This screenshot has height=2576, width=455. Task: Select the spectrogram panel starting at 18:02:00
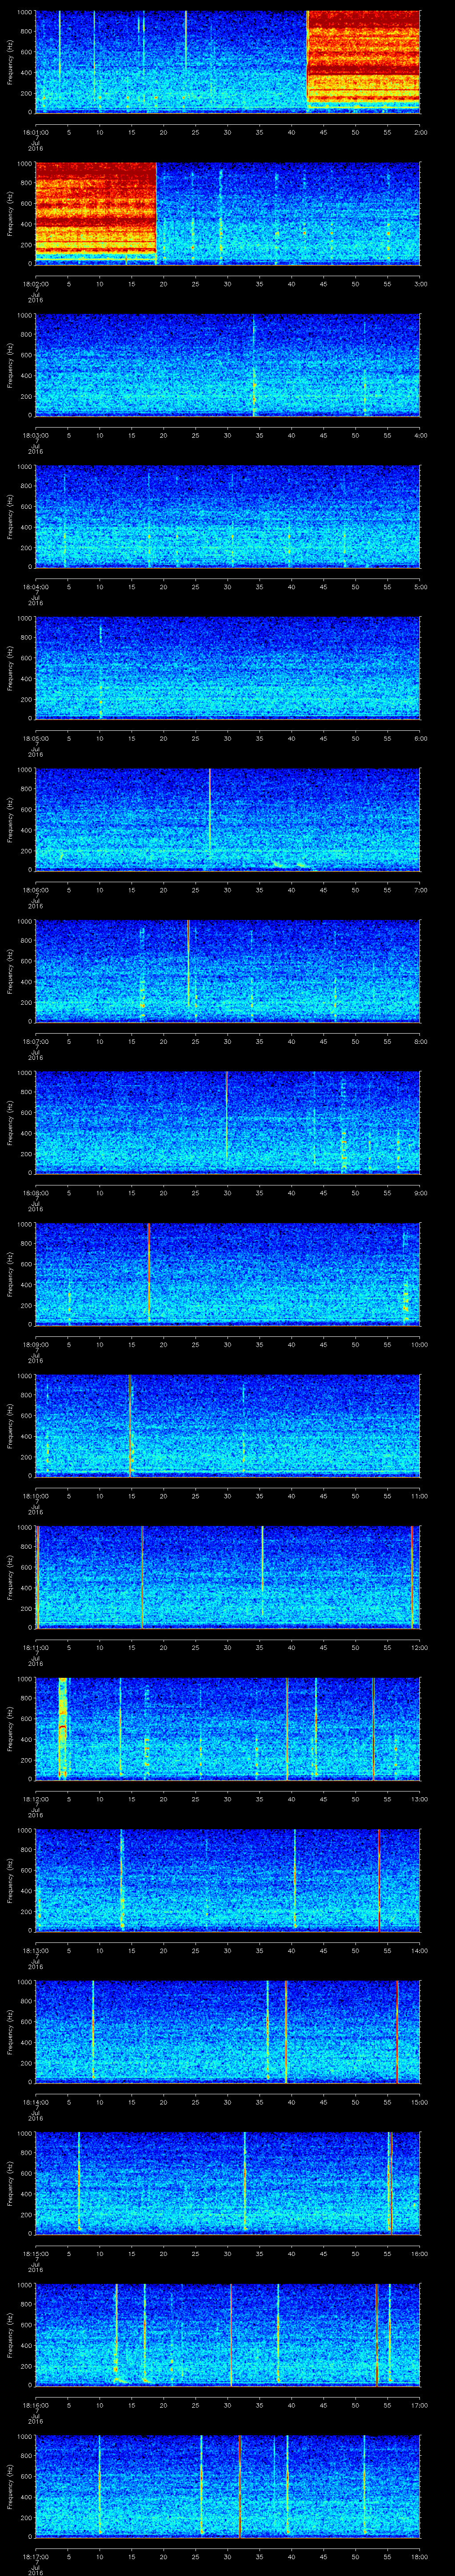[227, 213]
